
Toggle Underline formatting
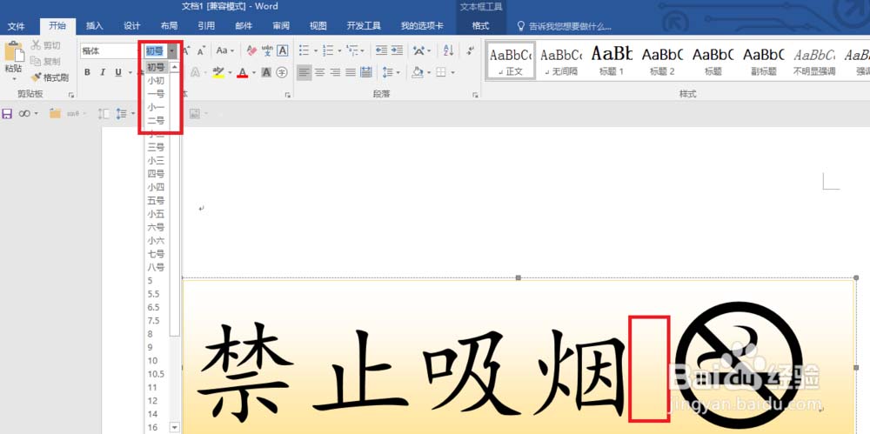click(x=118, y=72)
